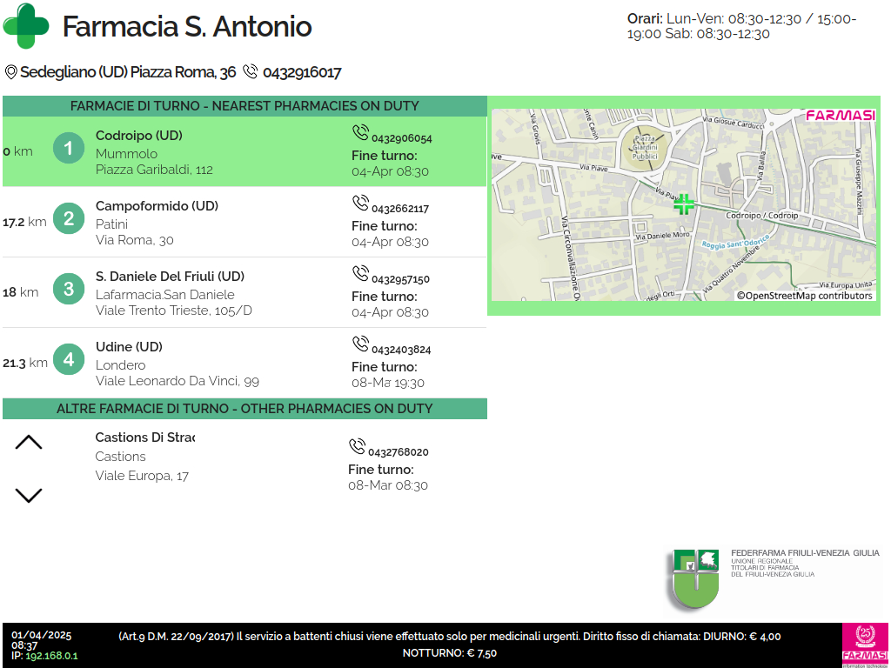Select number 1 badge for Codroipo
Screen dimensions: 891x668
click(x=69, y=149)
